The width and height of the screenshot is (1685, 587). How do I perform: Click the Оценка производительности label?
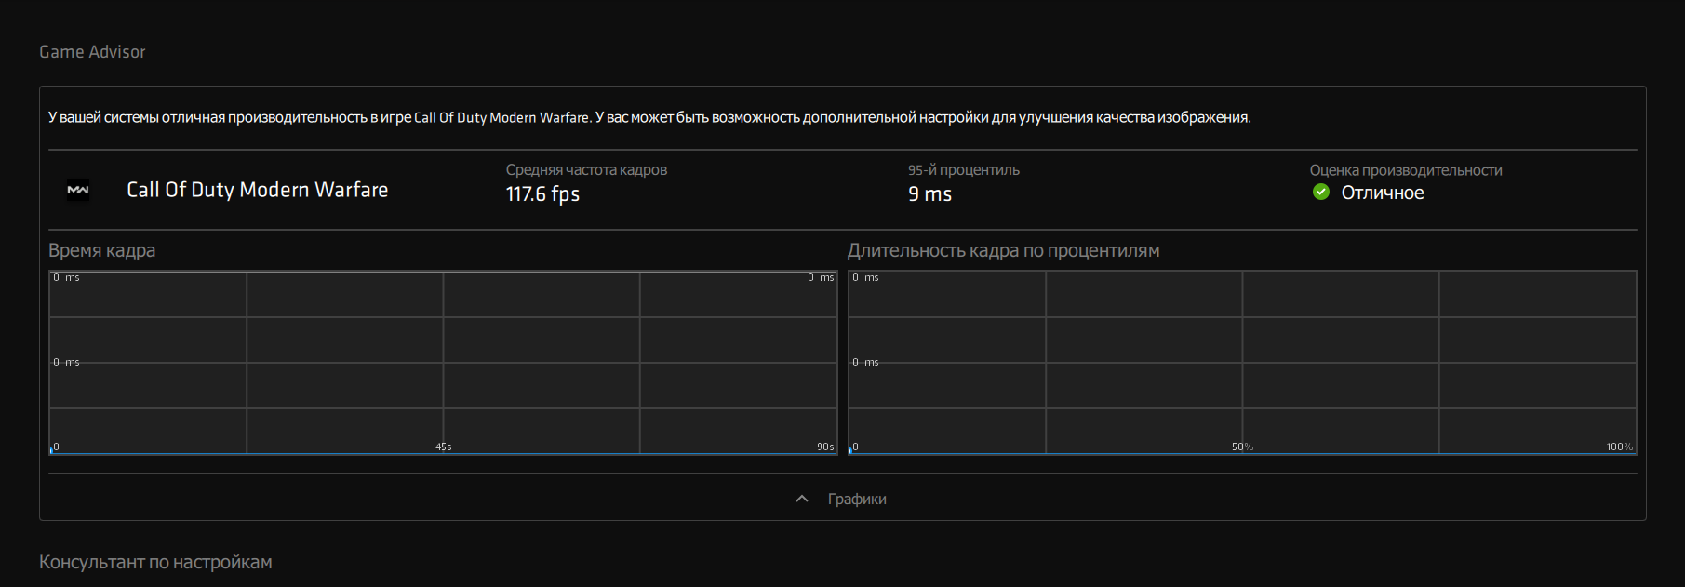tap(1406, 170)
